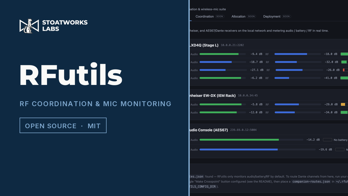The image size is (348, 196).
Task: Click the red low-battery indicator beside −26.0 dB
Action: point(345,70)
